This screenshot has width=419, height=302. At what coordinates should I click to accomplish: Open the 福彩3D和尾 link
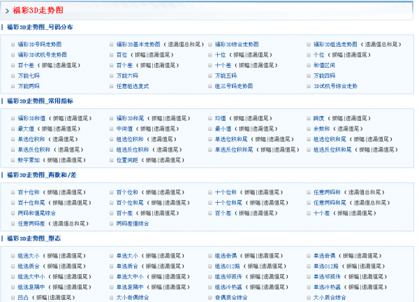click(x=130, y=118)
